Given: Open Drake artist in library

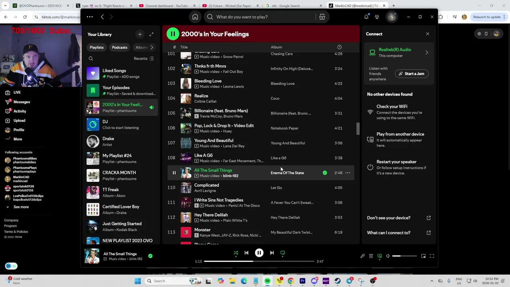Looking at the screenshot, I should tap(122, 142).
